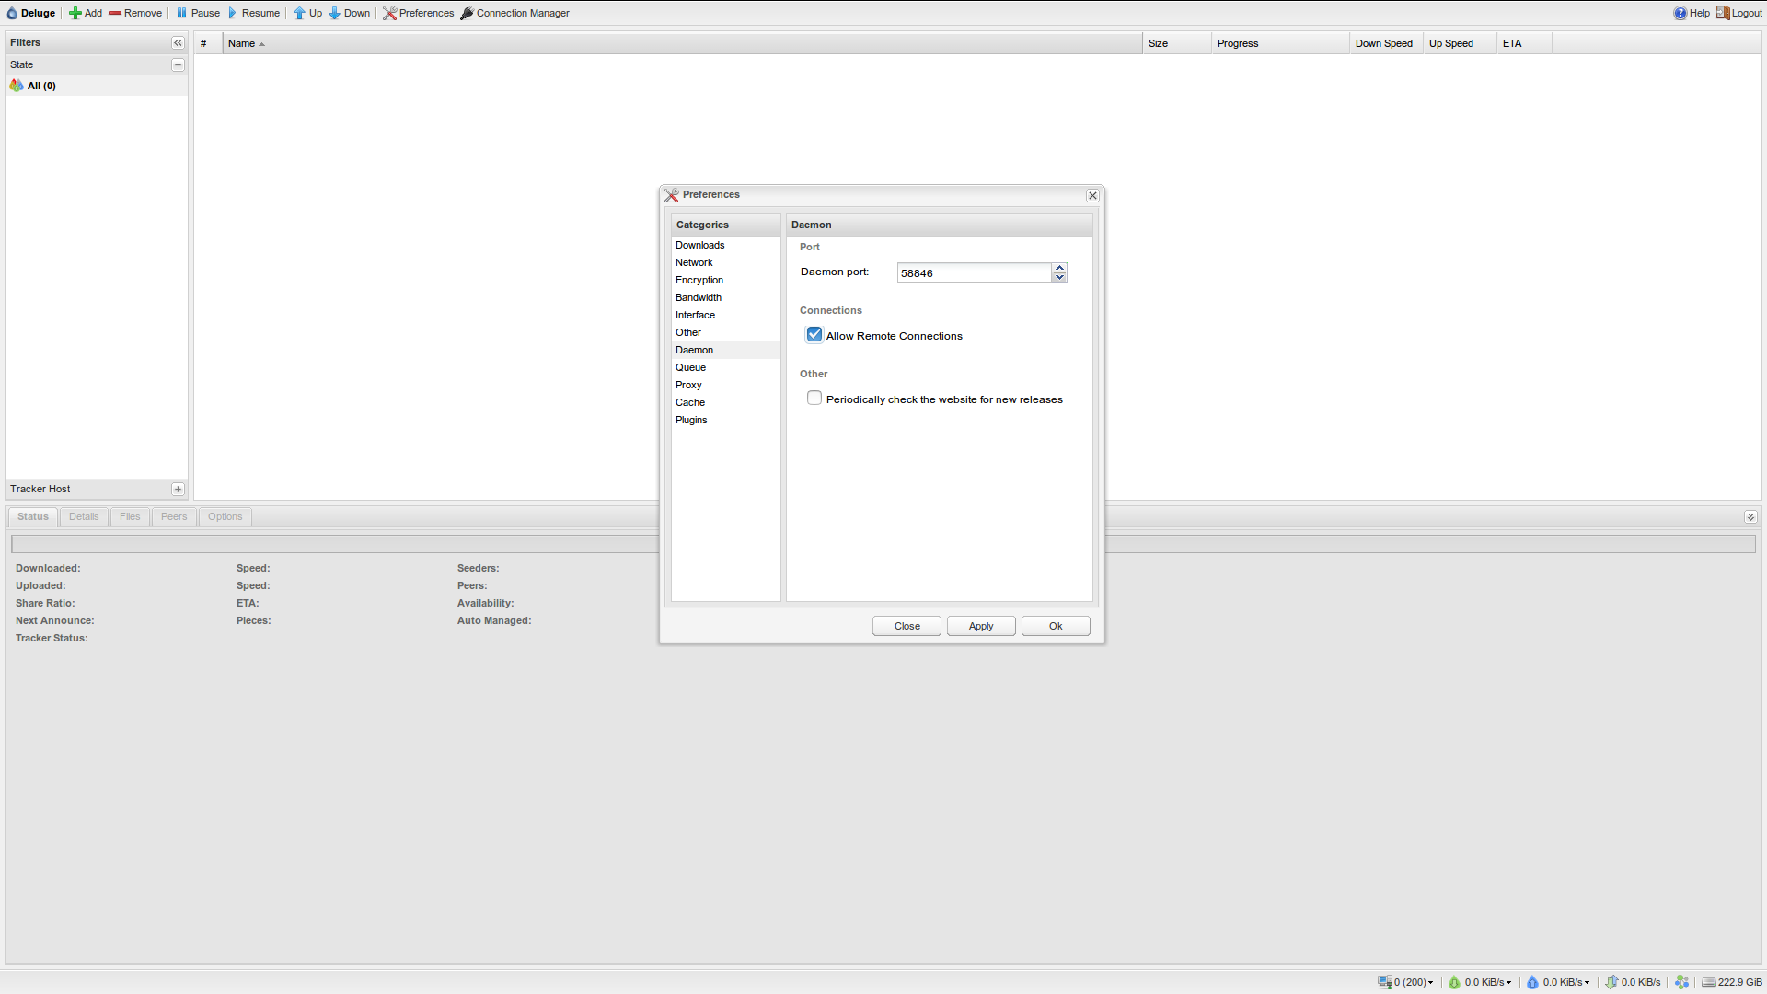Select the Plugins category
The width and height of the screenshot is (1767, 994).
pos(691,420)
